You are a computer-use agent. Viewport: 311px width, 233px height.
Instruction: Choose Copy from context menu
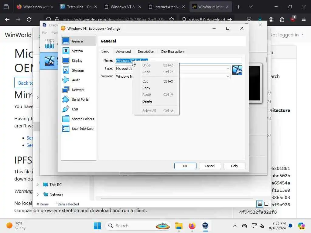point(156,88)
